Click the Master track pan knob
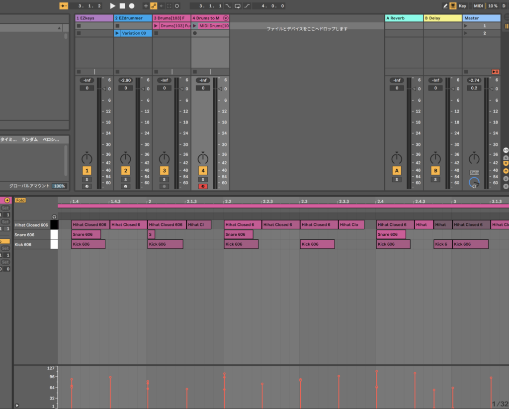This screenshot has width=509, height=409. click(x=474, y=158)
